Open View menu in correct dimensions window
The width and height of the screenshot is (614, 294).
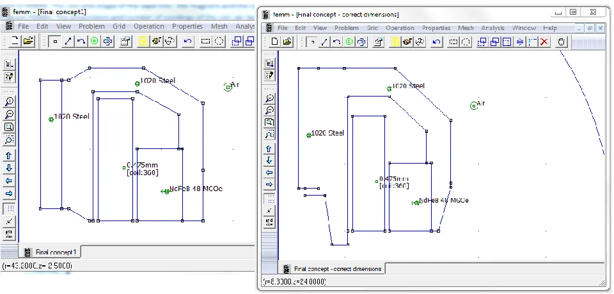click(320, 27)
